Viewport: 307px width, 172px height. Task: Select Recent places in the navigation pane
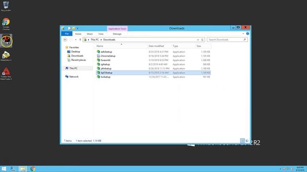tap(78, 60)
